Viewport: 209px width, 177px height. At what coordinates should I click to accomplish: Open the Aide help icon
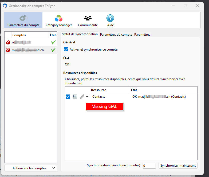click(x=110, y=18)
